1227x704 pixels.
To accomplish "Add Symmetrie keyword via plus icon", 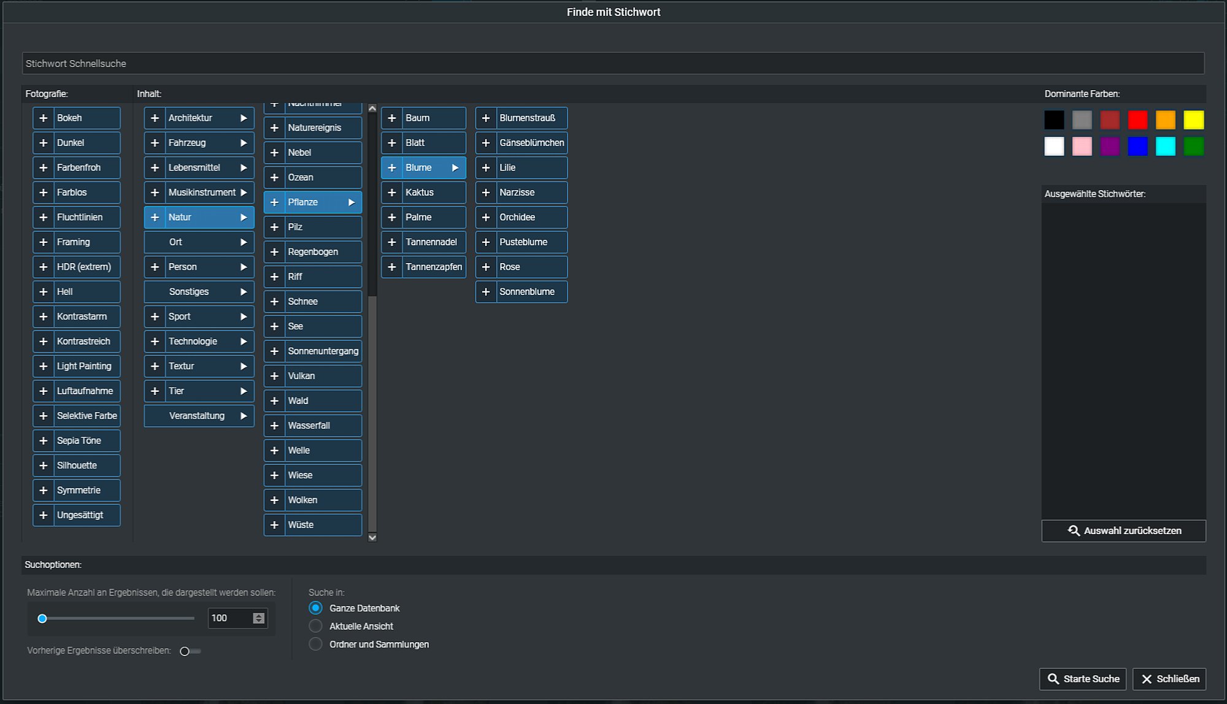I will (x=44, y=490).
